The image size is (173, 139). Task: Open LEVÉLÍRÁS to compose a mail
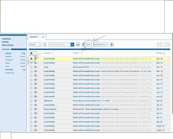pos(6,39)
